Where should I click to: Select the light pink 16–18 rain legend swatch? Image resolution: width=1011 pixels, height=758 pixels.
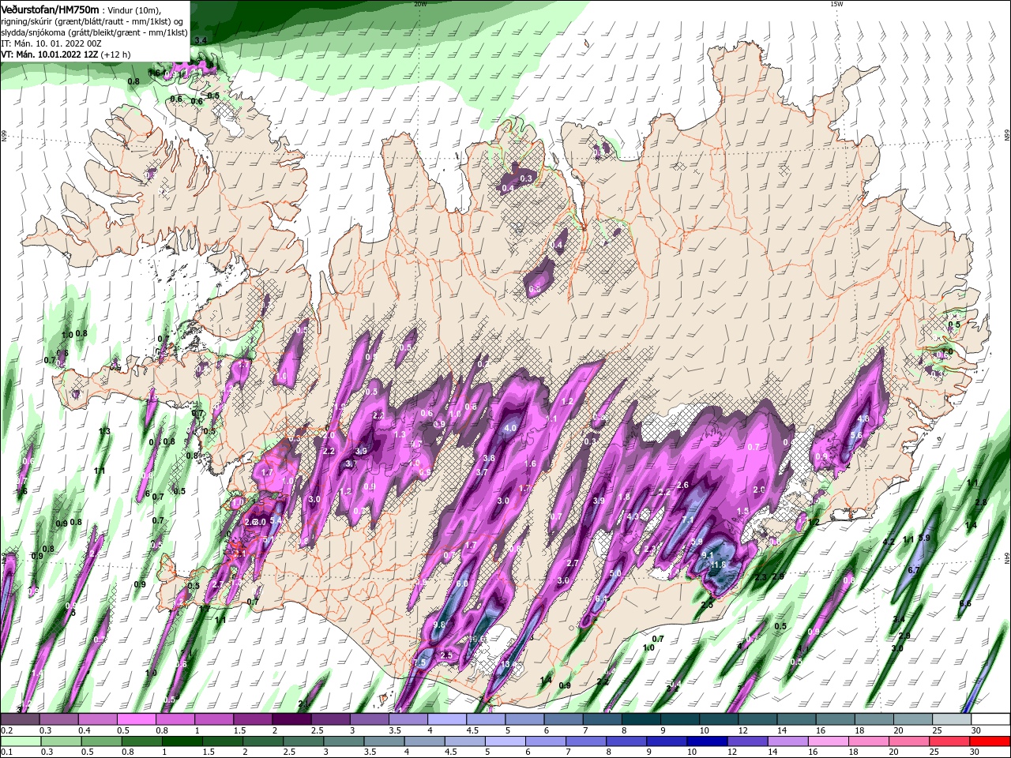827,741
